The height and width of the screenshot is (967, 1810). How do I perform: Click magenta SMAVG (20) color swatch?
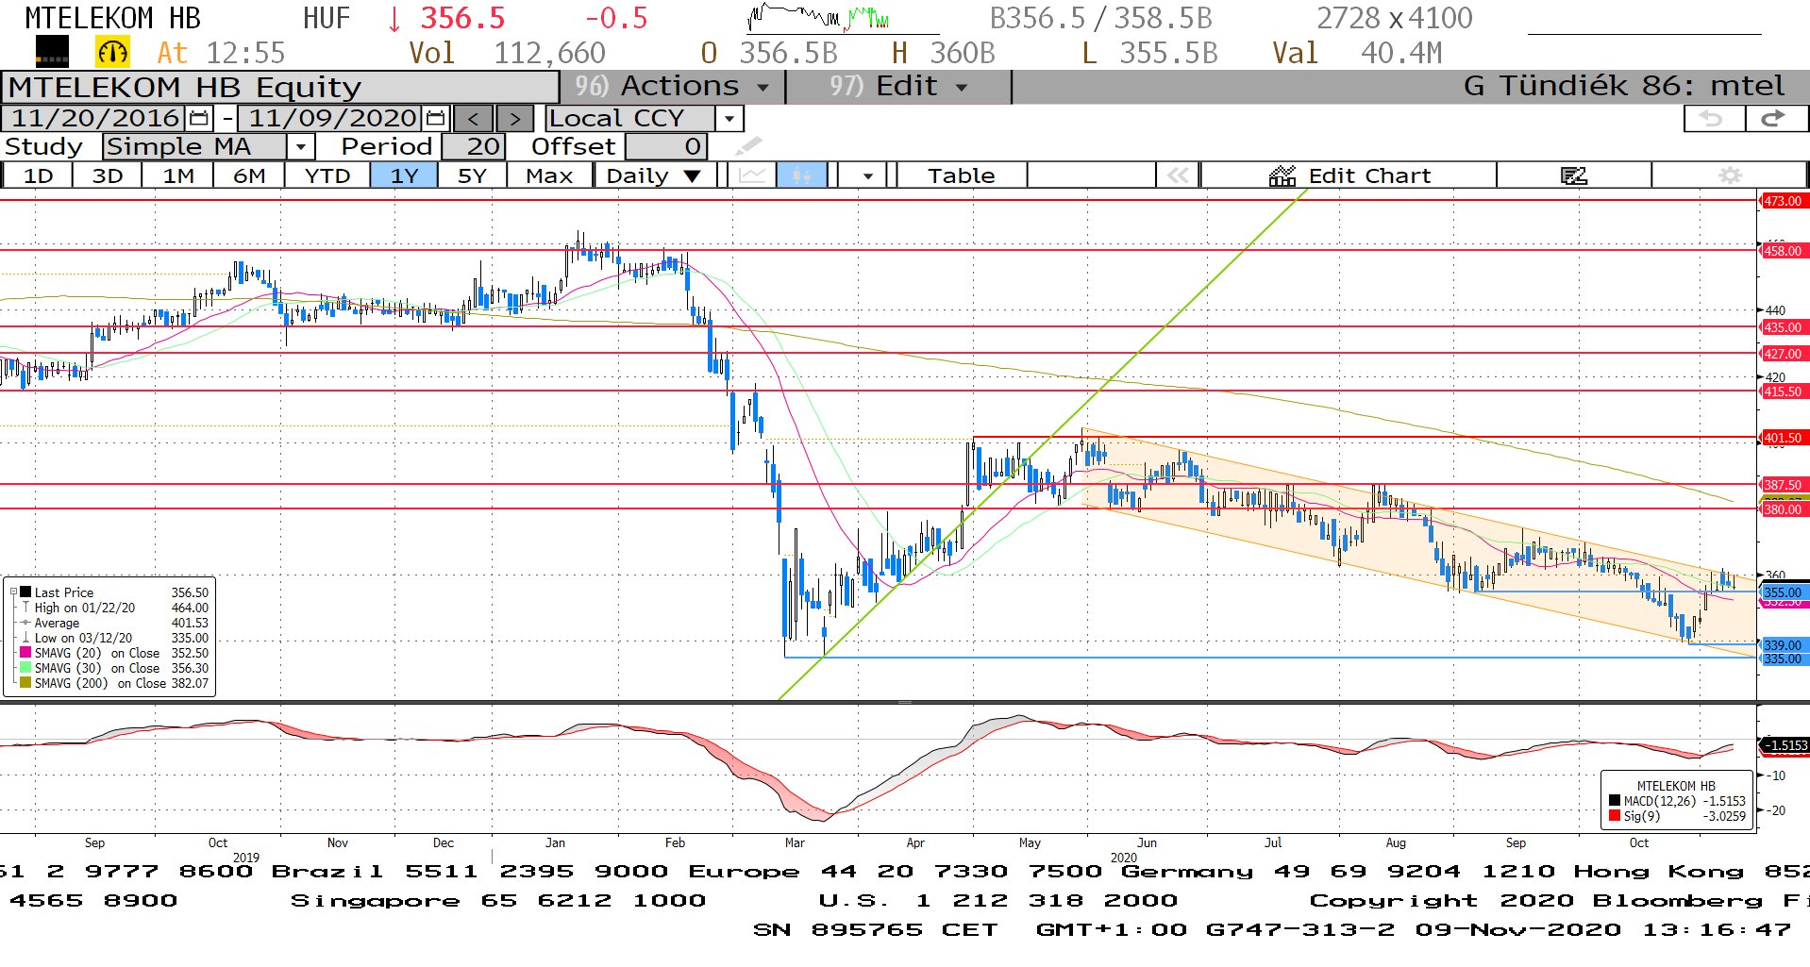[25, 653]
